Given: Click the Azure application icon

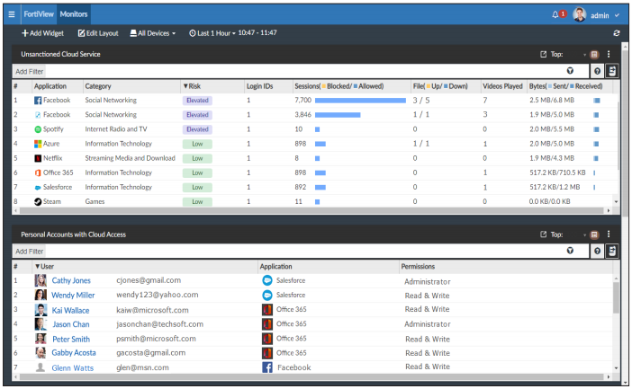Looking at the screenshot, I should pyautogui.click(x=38, y=144).
